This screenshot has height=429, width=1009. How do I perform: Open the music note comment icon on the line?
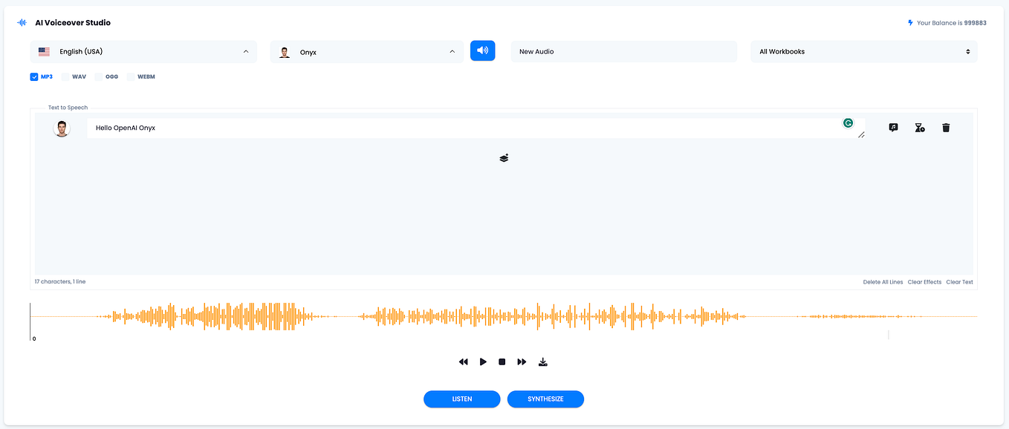coord(893,128)
